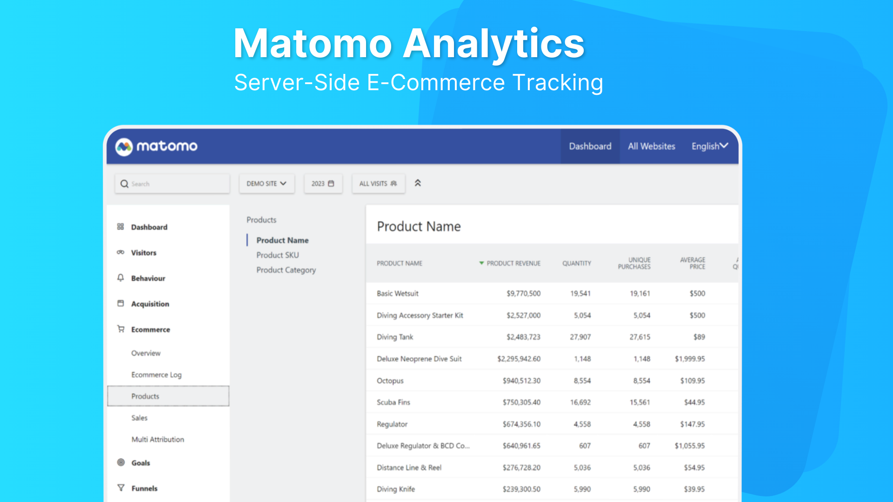Click the Regulator product name
This screenshot has width=893, height=502.
point(392,424)
